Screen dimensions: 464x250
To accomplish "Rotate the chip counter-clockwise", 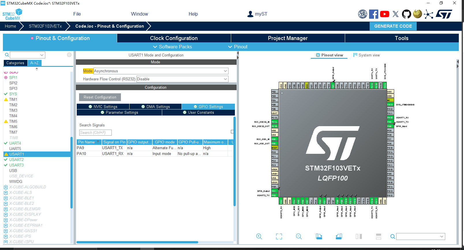I will [x=339, y=236].
